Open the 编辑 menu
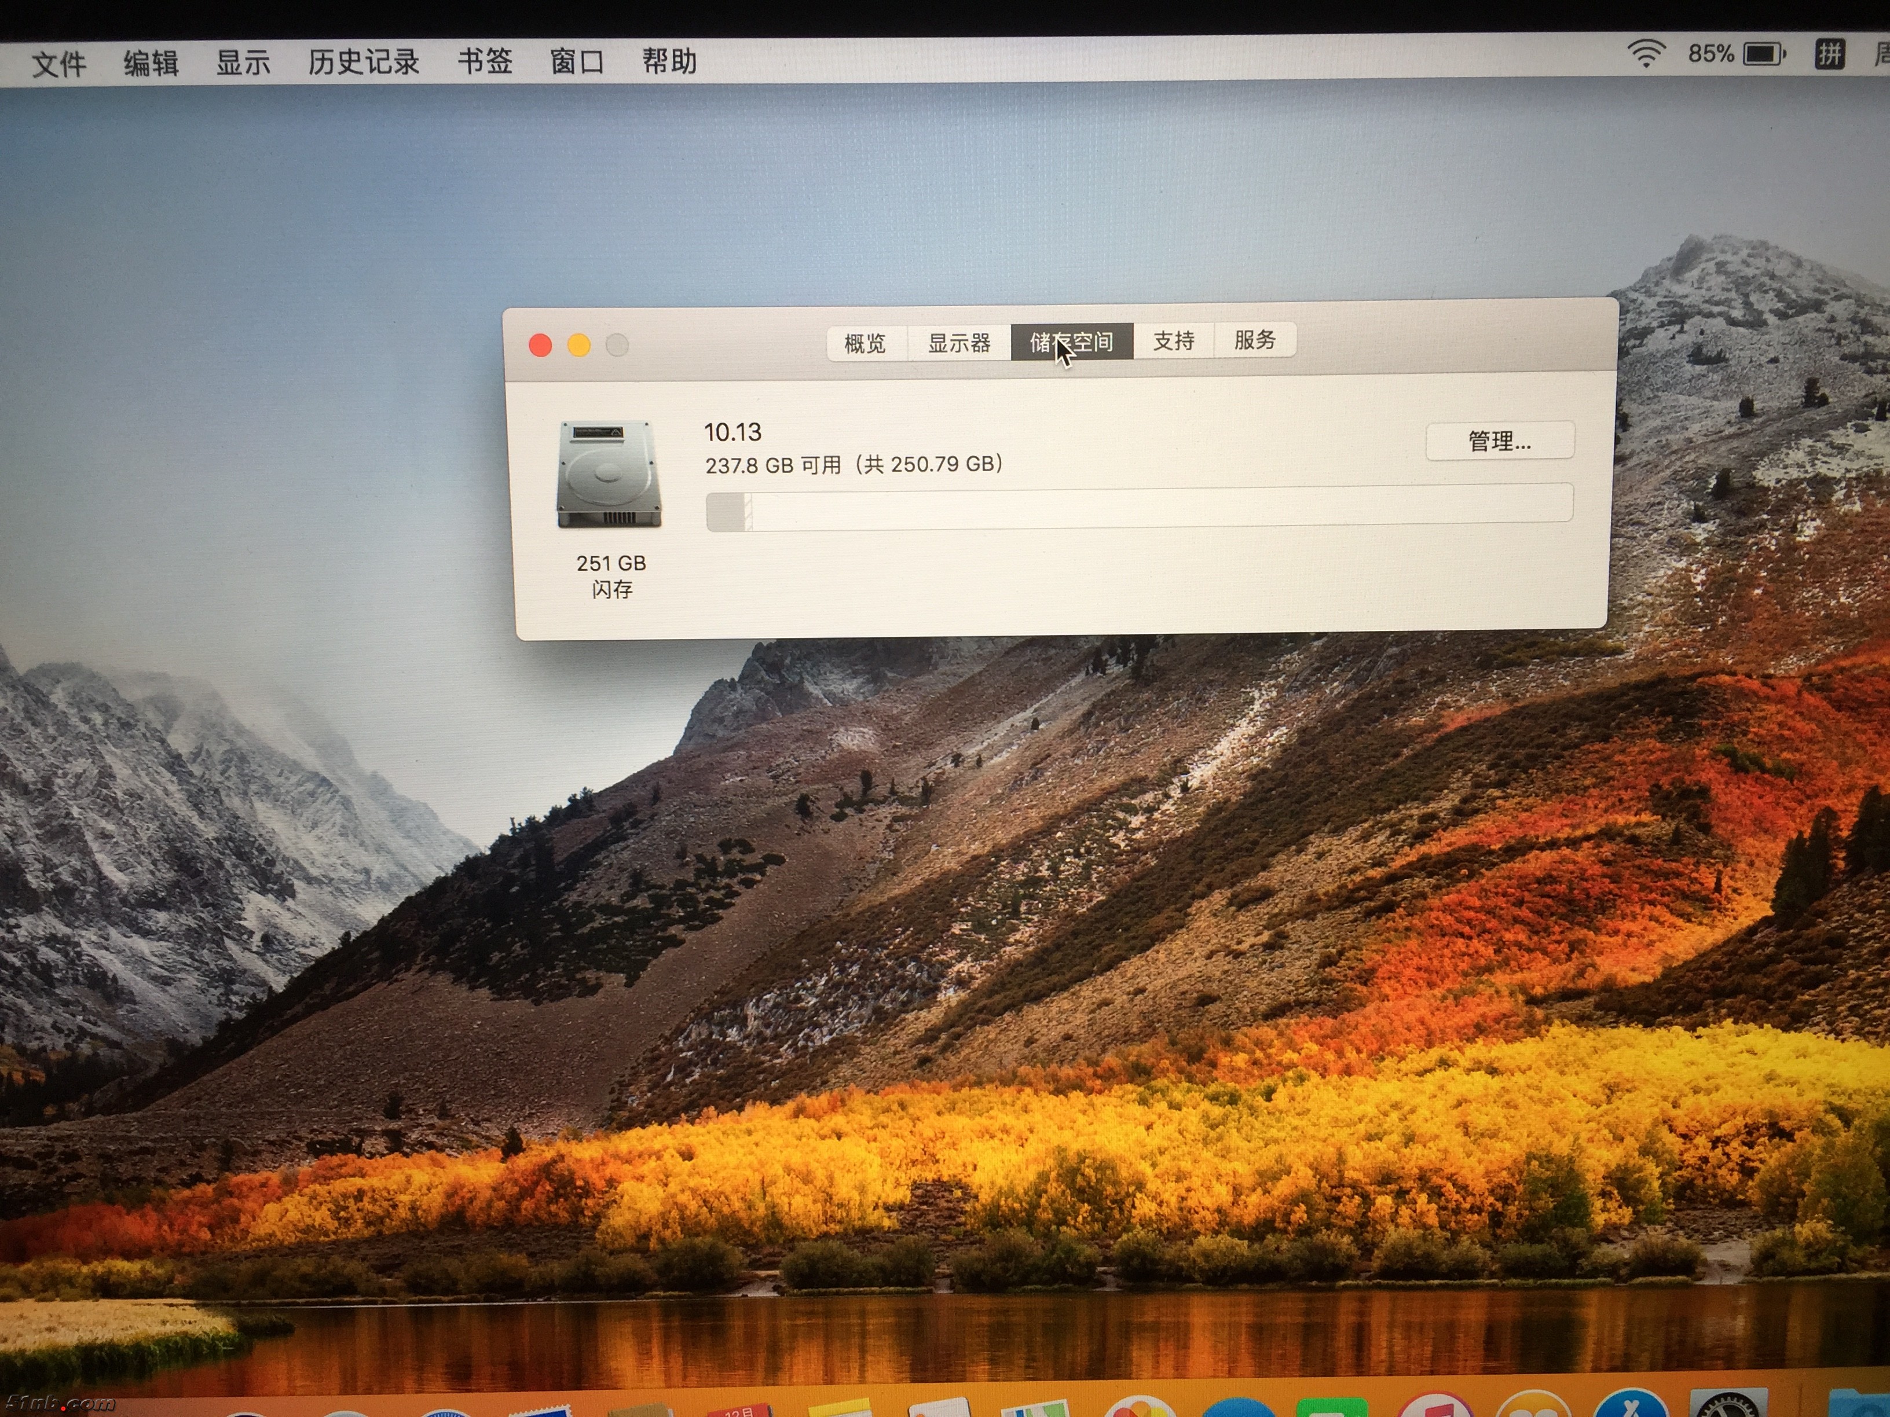1890x1417 pixels. [x=151, y=63]
